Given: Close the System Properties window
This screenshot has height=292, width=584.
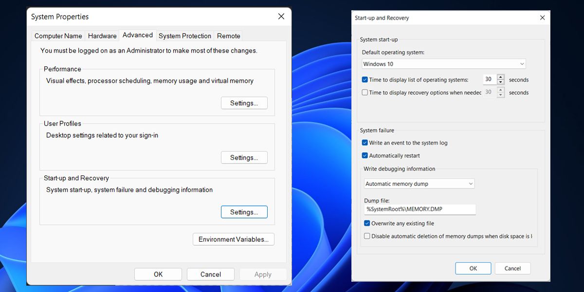Looking at the screenshot, I should (x=281, y=17).
